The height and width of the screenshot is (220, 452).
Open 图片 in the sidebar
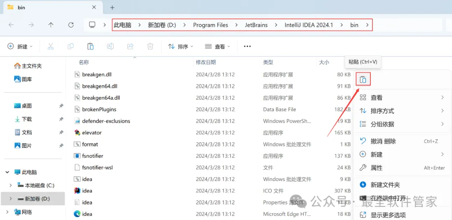(23, 146)
